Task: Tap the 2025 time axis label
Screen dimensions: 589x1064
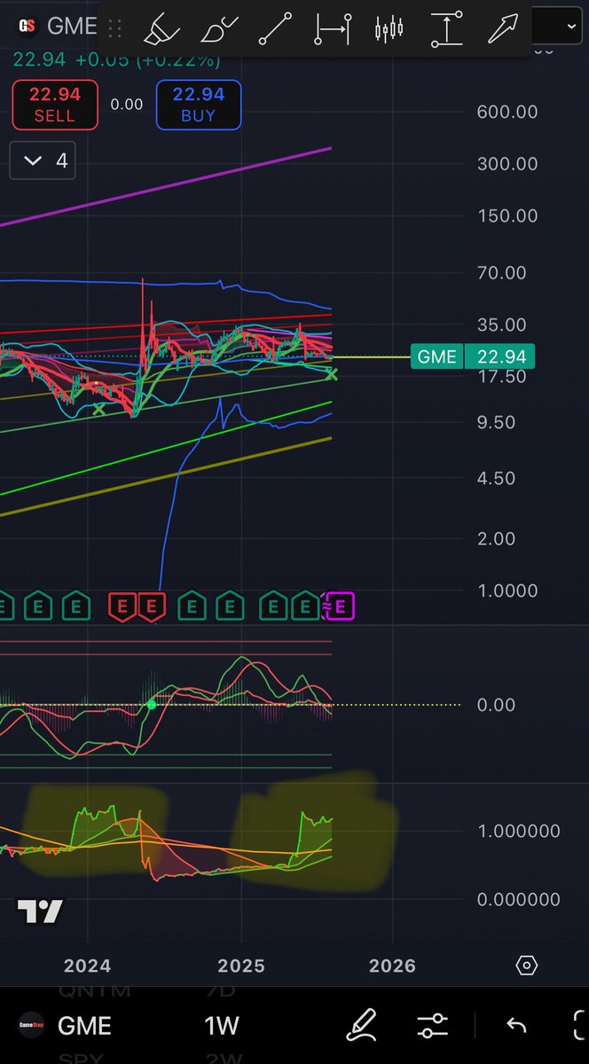Action: [x=241, y=966]
